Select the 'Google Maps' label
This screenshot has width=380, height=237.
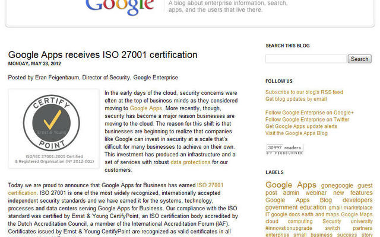click(356, 214)
